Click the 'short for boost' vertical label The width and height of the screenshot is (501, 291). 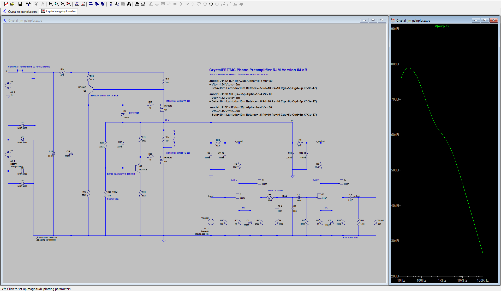tap(174, 138)
